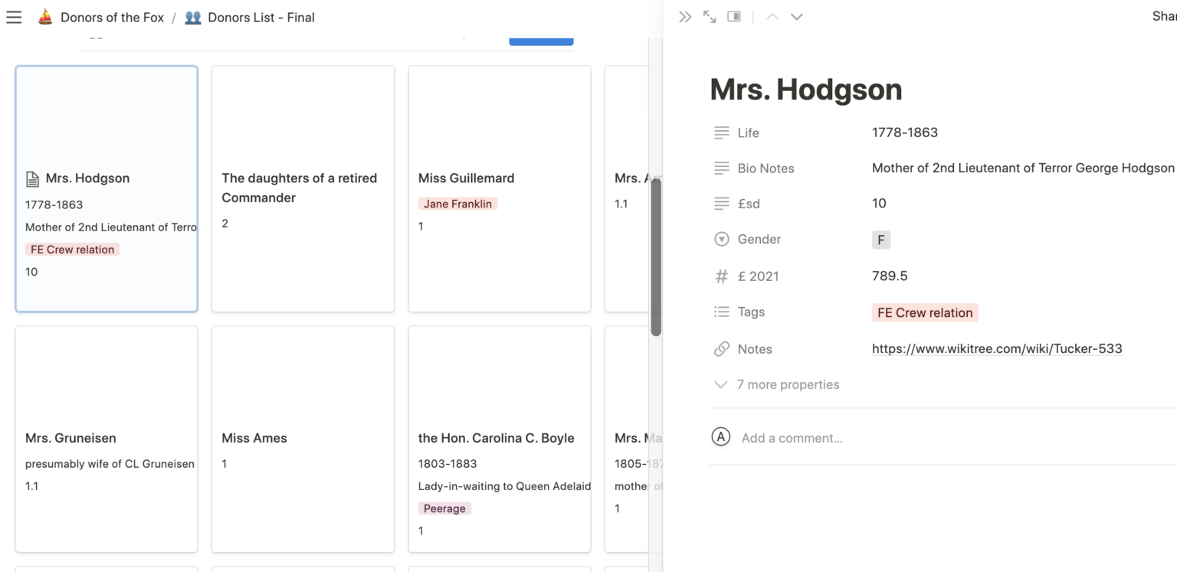
Task: Navigate to Donors of the Fox breadcrumb
Action: tap(111, 18)
